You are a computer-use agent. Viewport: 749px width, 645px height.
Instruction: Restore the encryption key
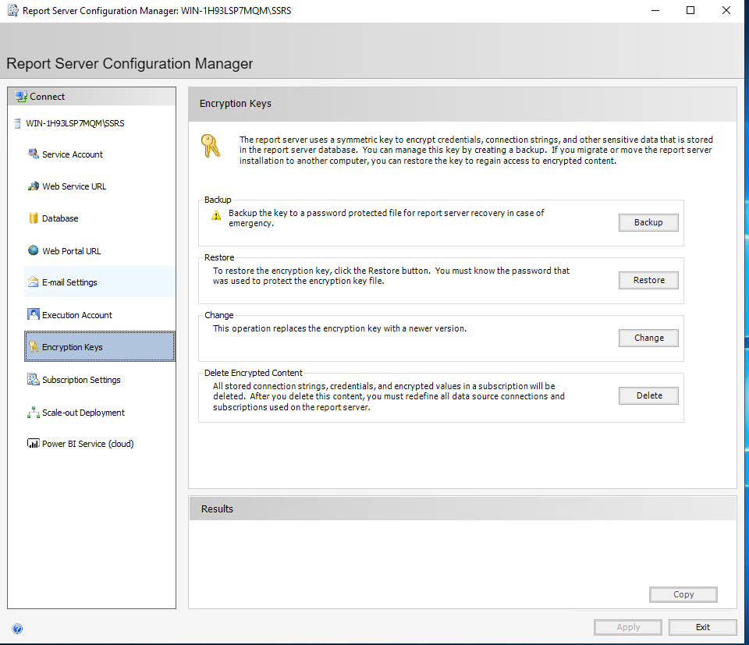[648, 280]
